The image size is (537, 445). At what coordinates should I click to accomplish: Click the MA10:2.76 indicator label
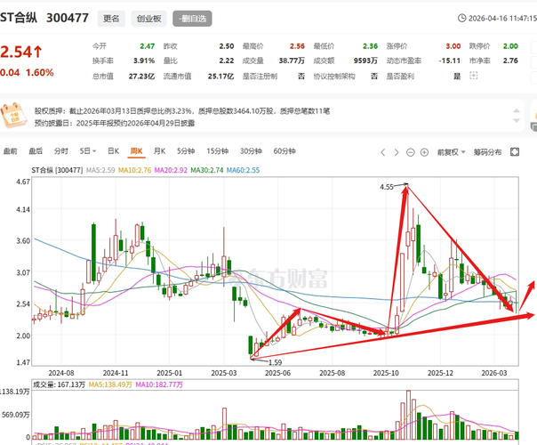134,170
